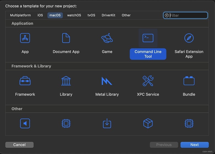Select the Bundle template icon
This screenshot has width=215, height=154.
189,81
